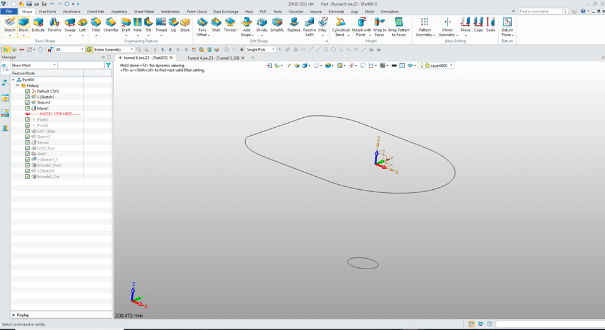
Task: Activate the Fillet feature tool
Action: pos(96,25)
